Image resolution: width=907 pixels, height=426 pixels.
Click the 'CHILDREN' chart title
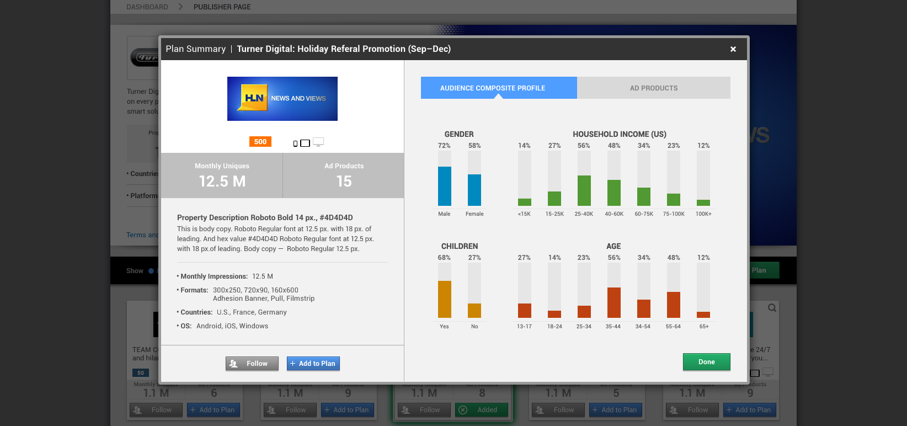pyautogui.click(x=460, y=246)
